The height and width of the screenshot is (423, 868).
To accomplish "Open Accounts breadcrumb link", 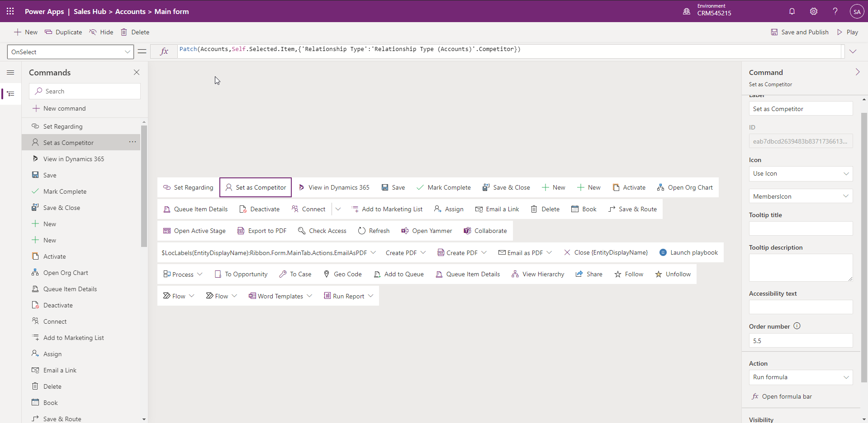I will pos(130,11).
